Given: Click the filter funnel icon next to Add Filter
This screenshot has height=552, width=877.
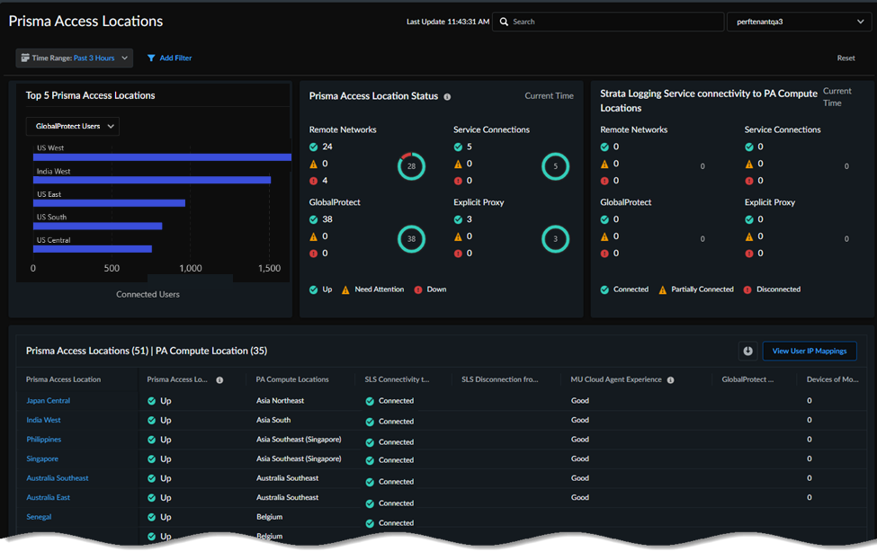Looking at the screenshot, I should coord(151,58).
